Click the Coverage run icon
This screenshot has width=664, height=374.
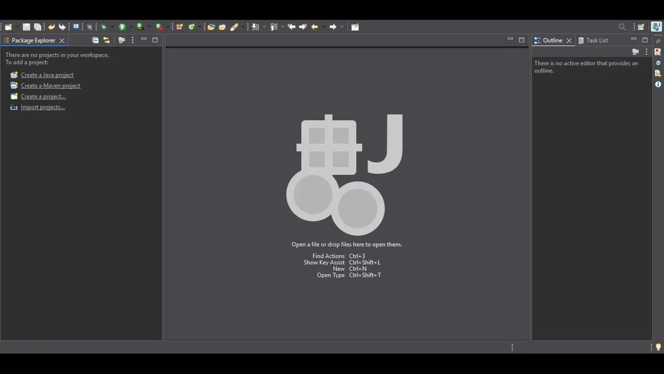click(140, 27)
